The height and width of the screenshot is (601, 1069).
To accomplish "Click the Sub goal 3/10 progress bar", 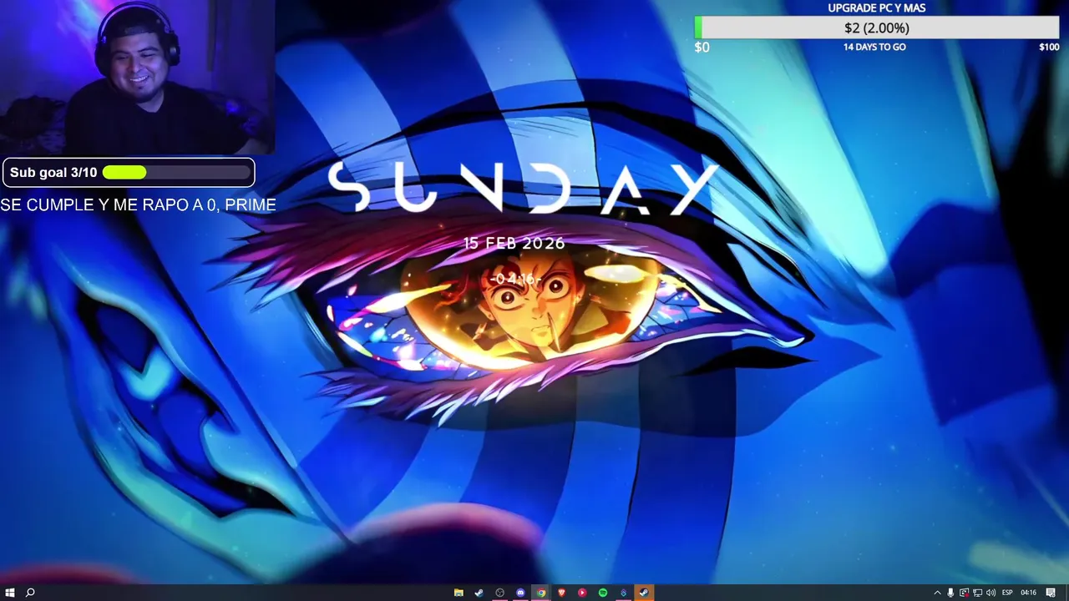I will 129,172.
